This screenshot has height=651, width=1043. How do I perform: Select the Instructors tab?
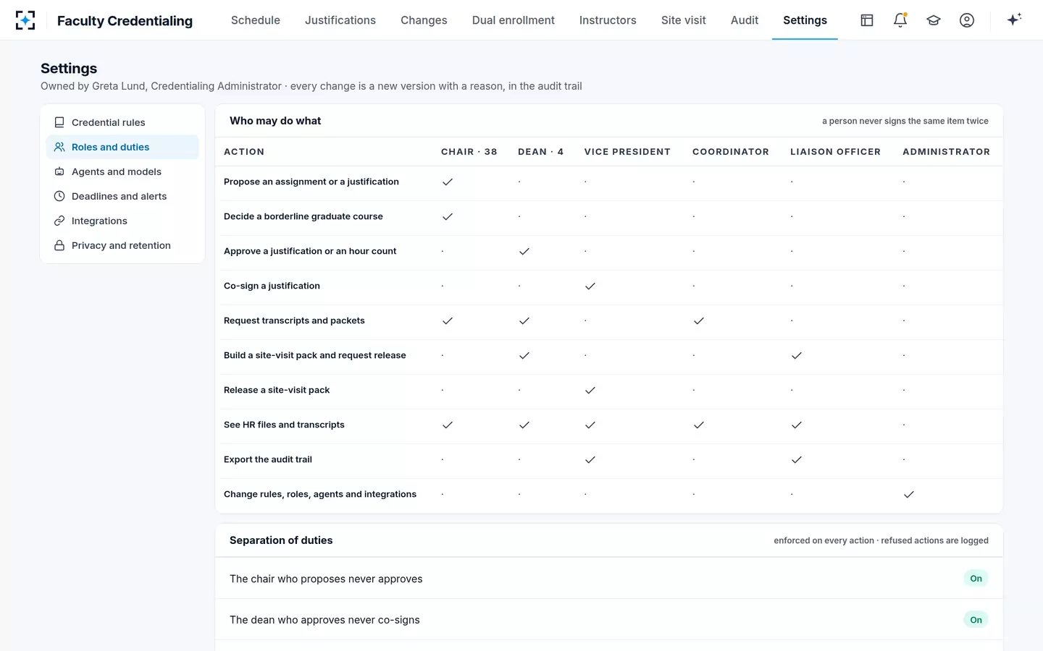[x=608, y=20]
